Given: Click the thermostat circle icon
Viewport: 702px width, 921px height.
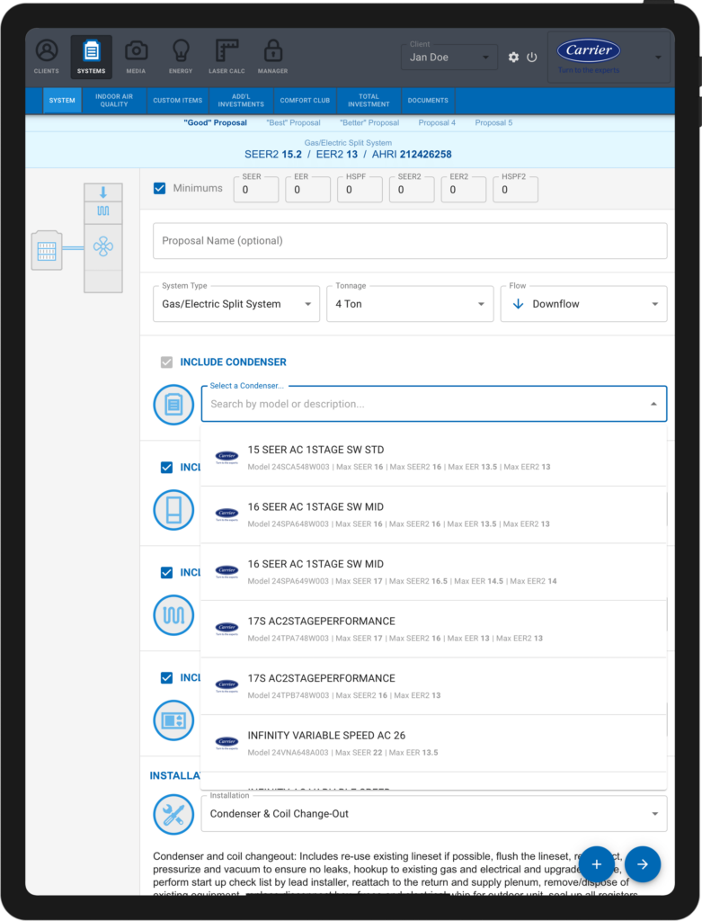Looking at the screenshot, I should (x=173, y=720).
